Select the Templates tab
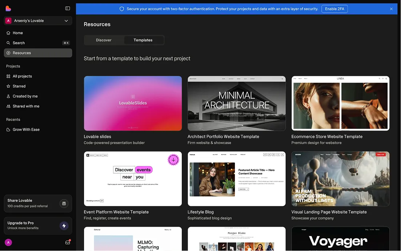The image size is (401, 251). pyautogui.click(x=143, y=40)
